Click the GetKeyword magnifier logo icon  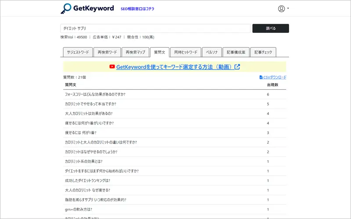(x=66, y=9)
